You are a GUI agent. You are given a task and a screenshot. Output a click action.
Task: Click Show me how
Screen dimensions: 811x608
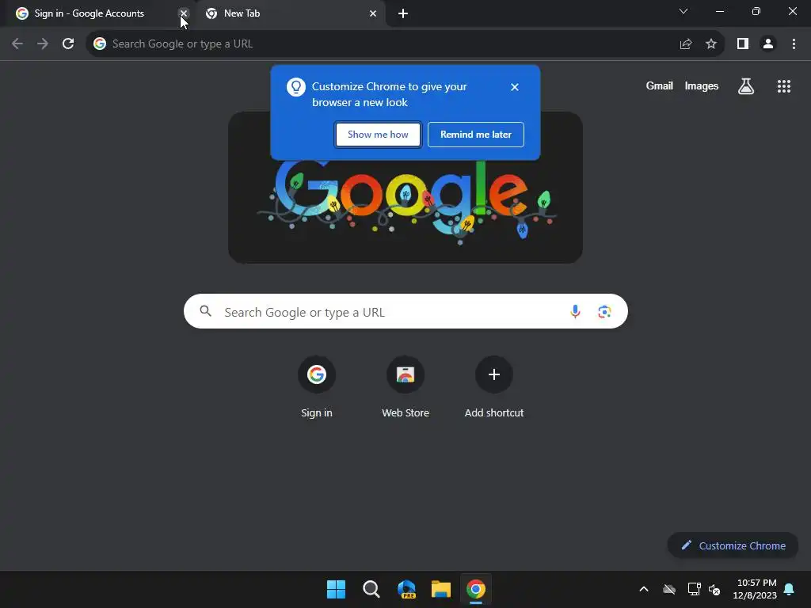[x=378, y=135]
